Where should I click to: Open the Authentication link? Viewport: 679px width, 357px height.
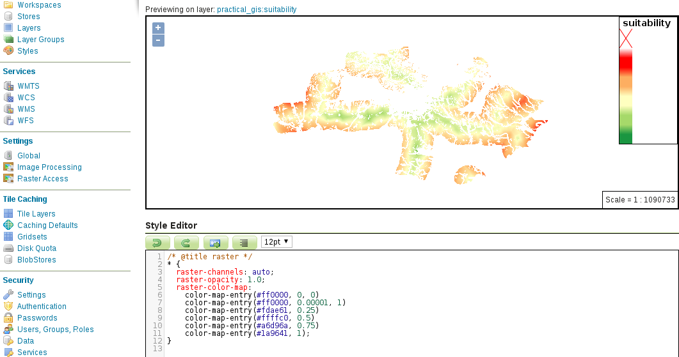pyautogui.click(x=42, y=307)
